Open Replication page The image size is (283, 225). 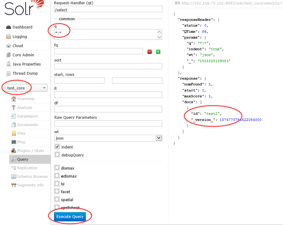(27, 168)
